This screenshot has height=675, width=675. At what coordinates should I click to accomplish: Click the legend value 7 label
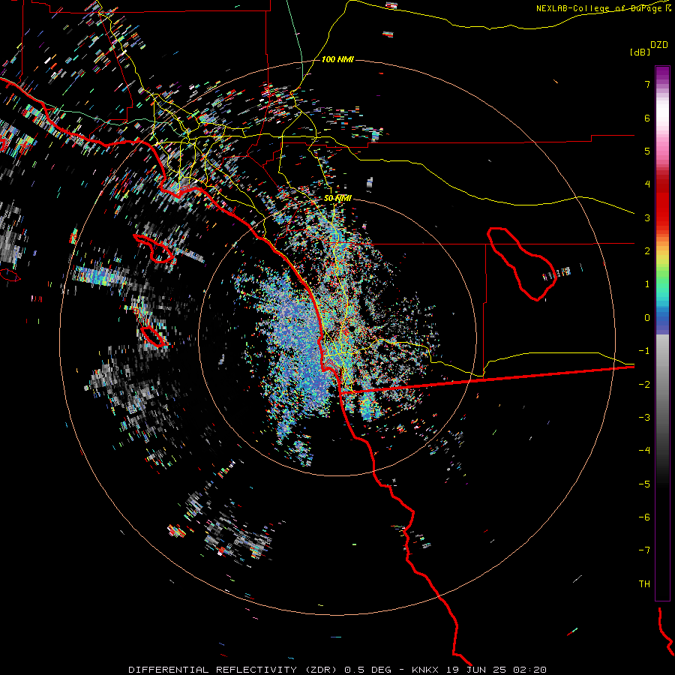(x=647, y=84)
